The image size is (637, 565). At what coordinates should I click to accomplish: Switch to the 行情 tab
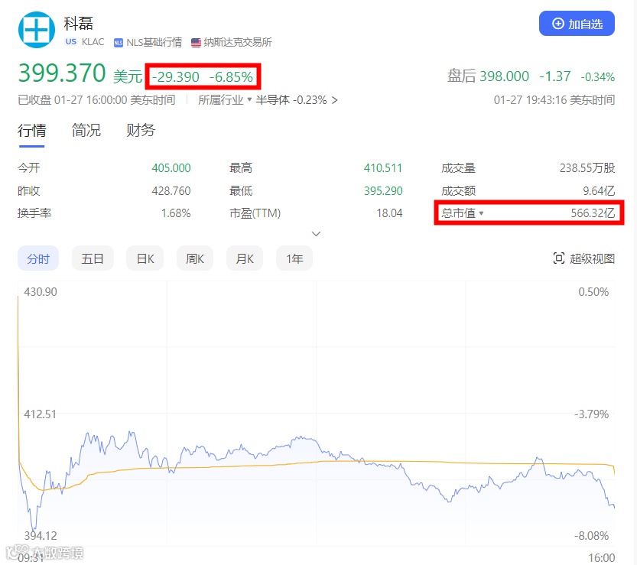31,131
